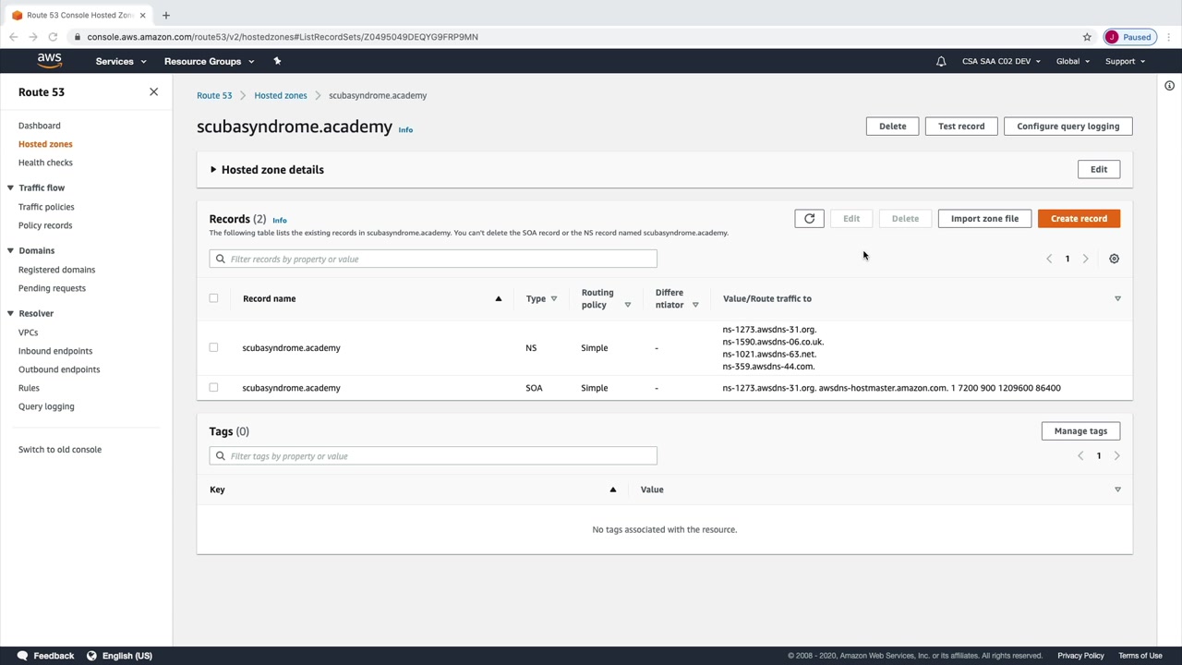1182x665 pixels.
Task: Click the Create record button
Action: 1079,219
